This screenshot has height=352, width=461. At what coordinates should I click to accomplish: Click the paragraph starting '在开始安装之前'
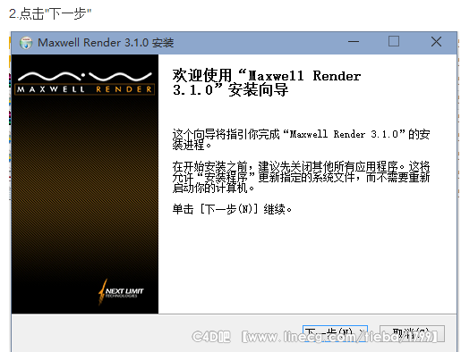tap(301, 177)
